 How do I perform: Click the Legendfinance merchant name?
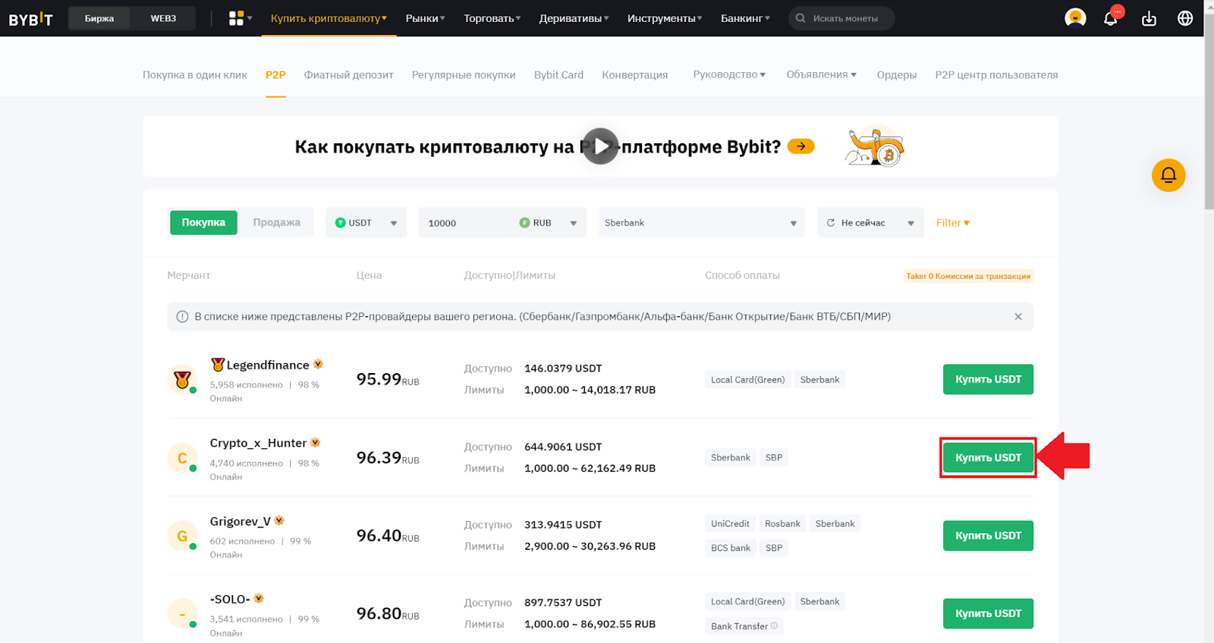(x=267, y=365)
